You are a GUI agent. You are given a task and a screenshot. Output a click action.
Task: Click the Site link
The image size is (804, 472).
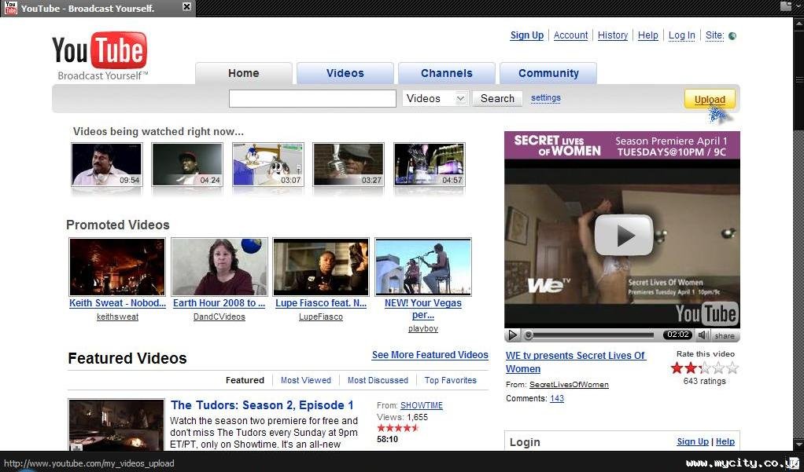715,35
